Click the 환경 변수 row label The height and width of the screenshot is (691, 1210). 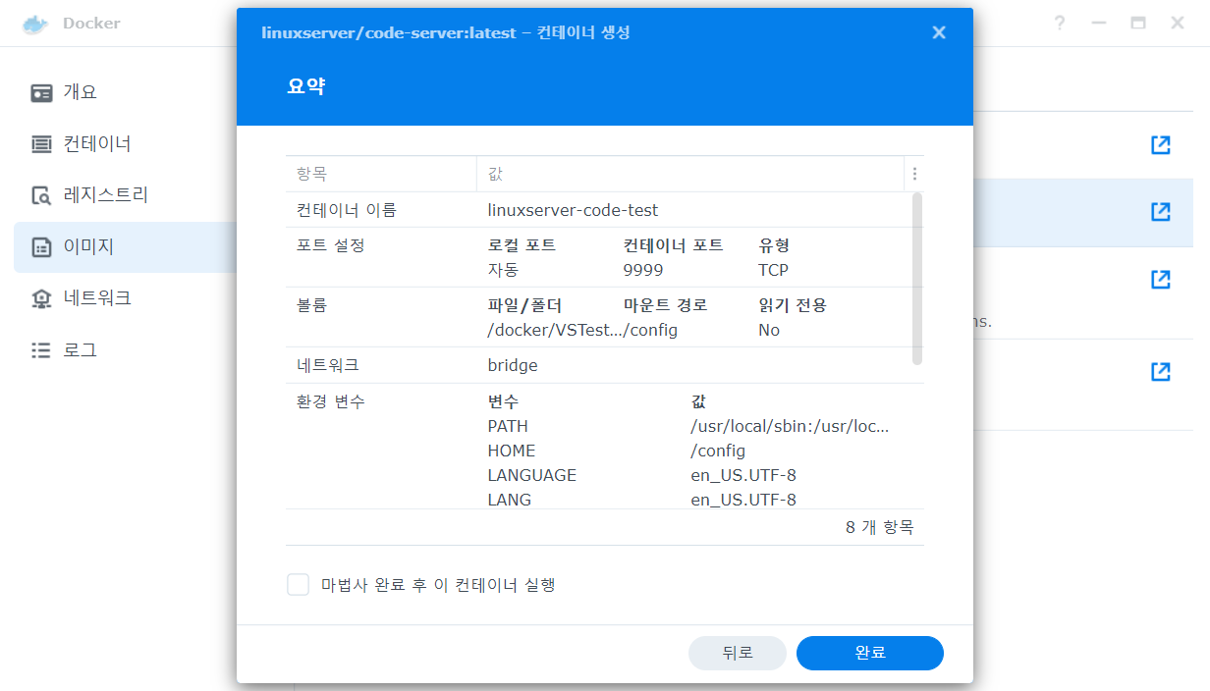pos(331,401)
